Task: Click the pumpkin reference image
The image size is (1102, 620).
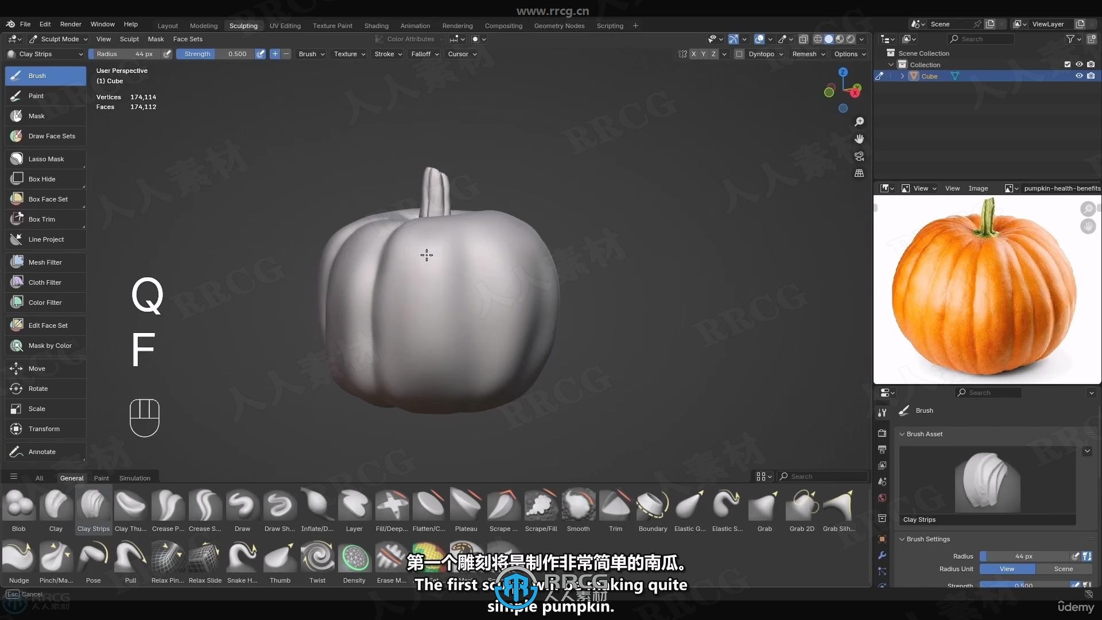Action: 987,290
